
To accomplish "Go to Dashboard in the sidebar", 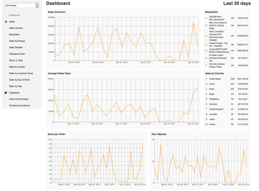I will click(x=14, y=15).
